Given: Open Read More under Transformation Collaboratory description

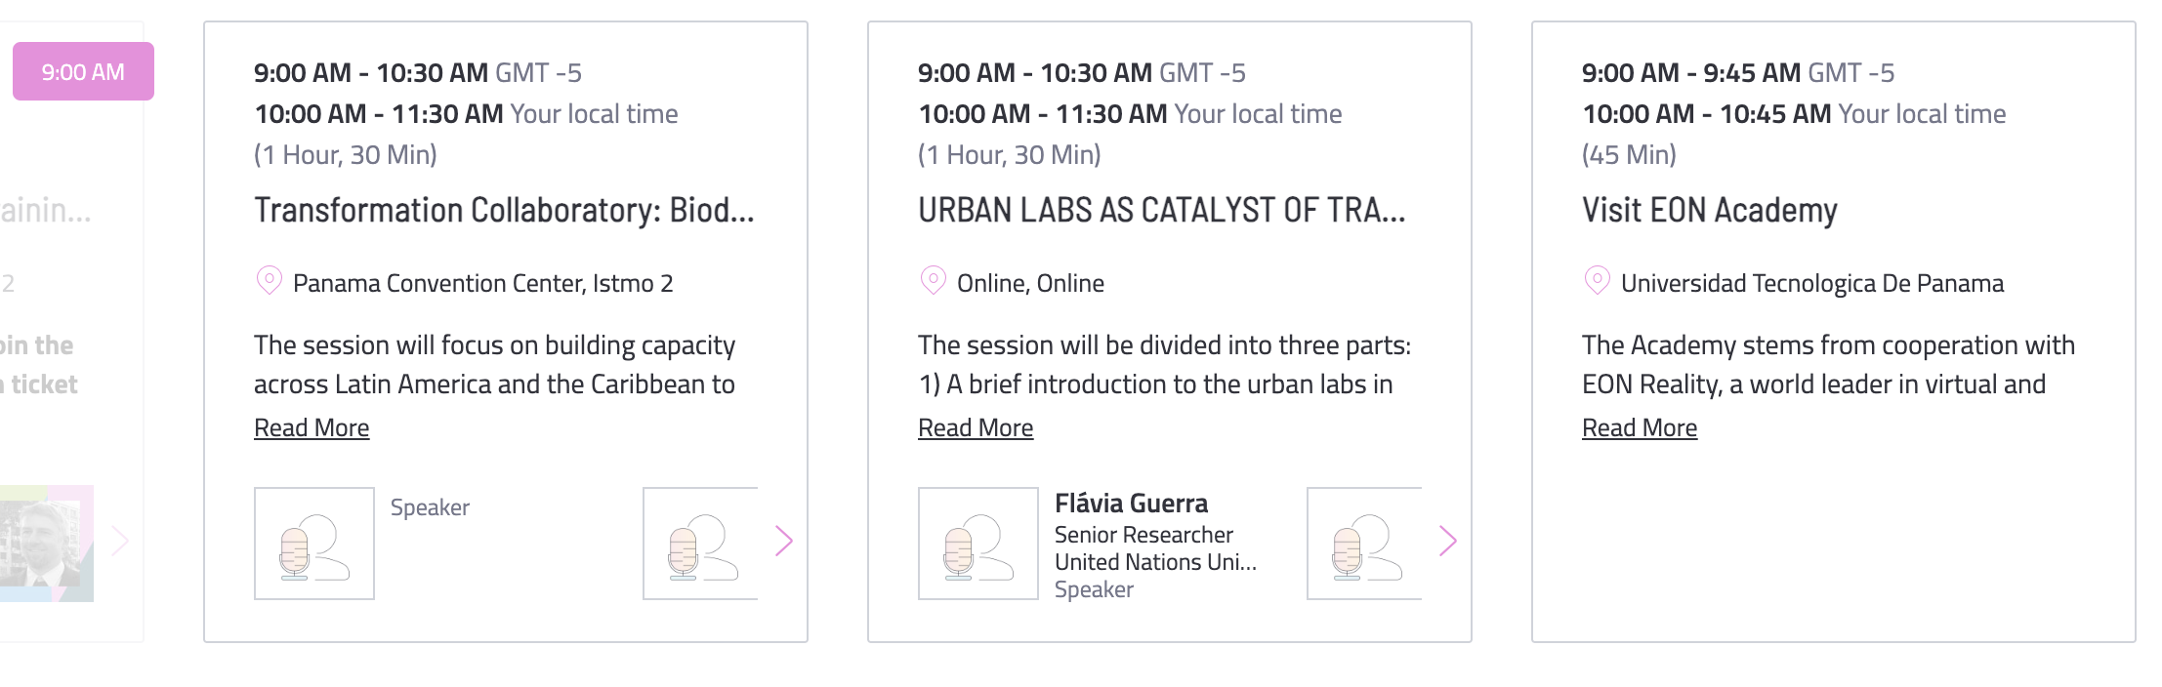Looking at the screenshot, I should tap(312, 427).
